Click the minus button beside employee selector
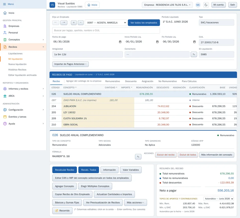 (x=81, y=23)
